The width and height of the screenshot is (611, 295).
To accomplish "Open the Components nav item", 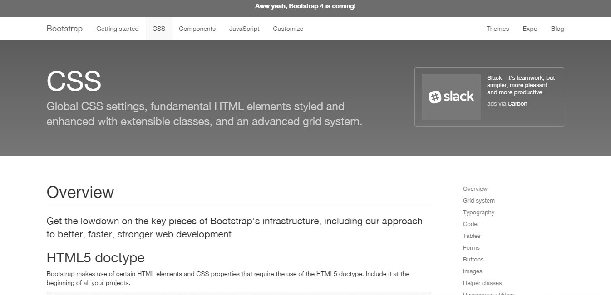I will [x=197, y=29].
